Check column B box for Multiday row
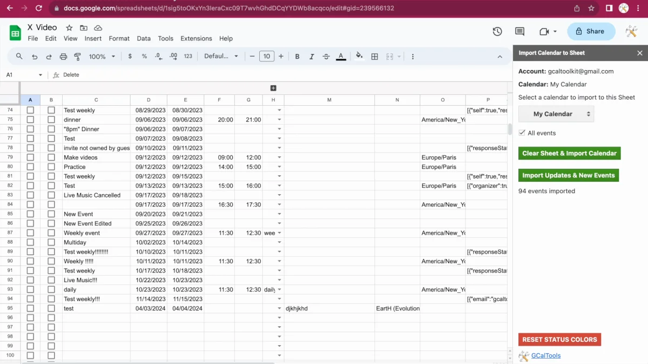The height and width of the screenshot is (364, 648). pos(51,242)
